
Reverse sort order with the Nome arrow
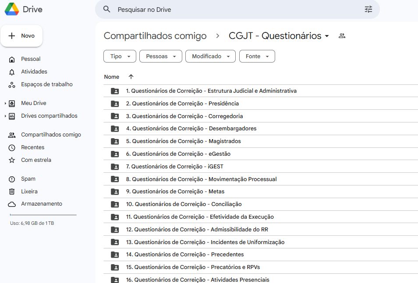pos(131,77)
